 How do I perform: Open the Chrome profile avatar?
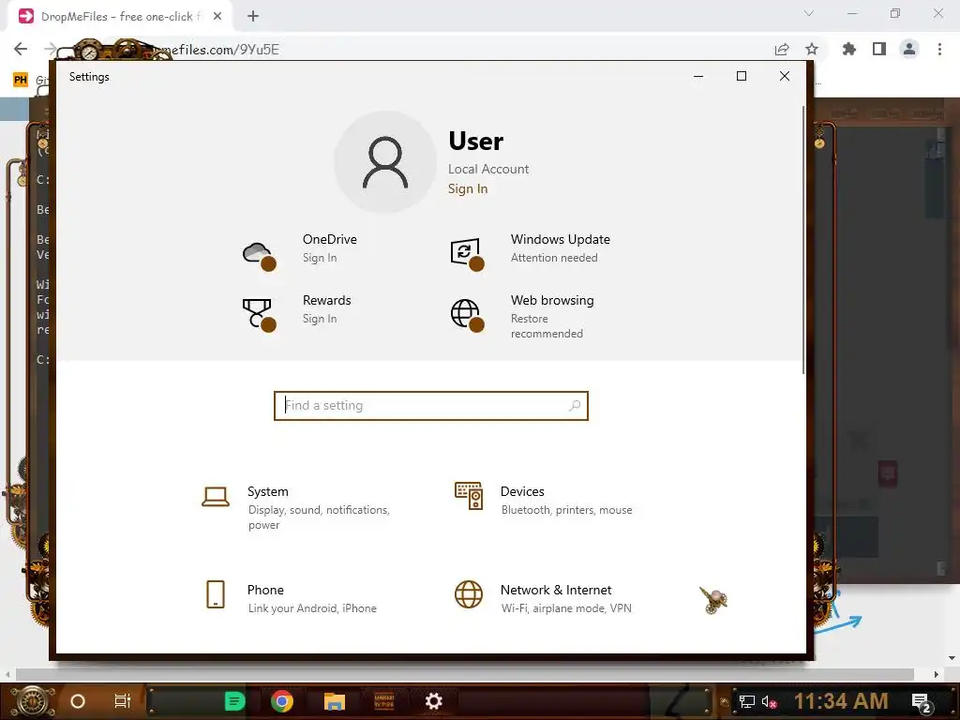[x=909, y=49]
